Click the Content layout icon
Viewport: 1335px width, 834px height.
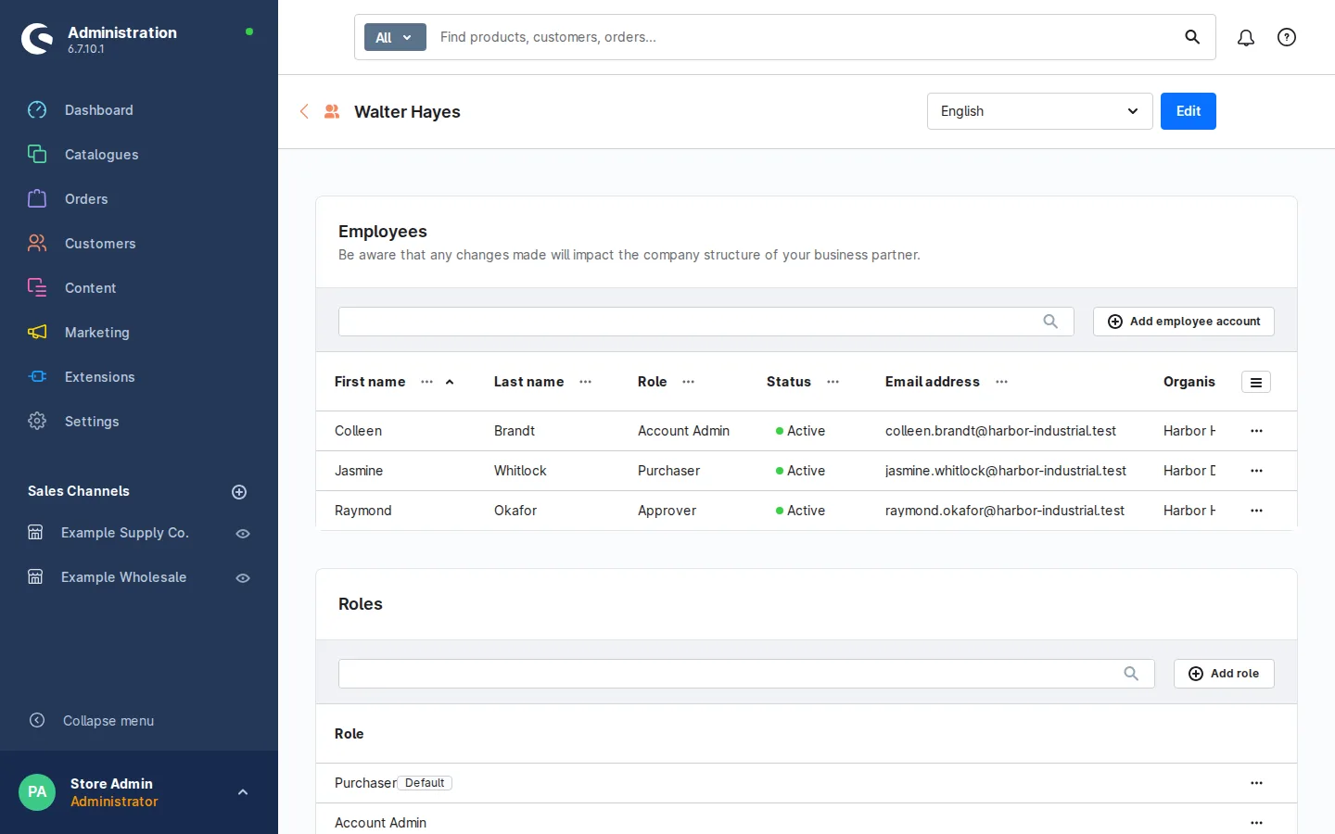[37, 288]
